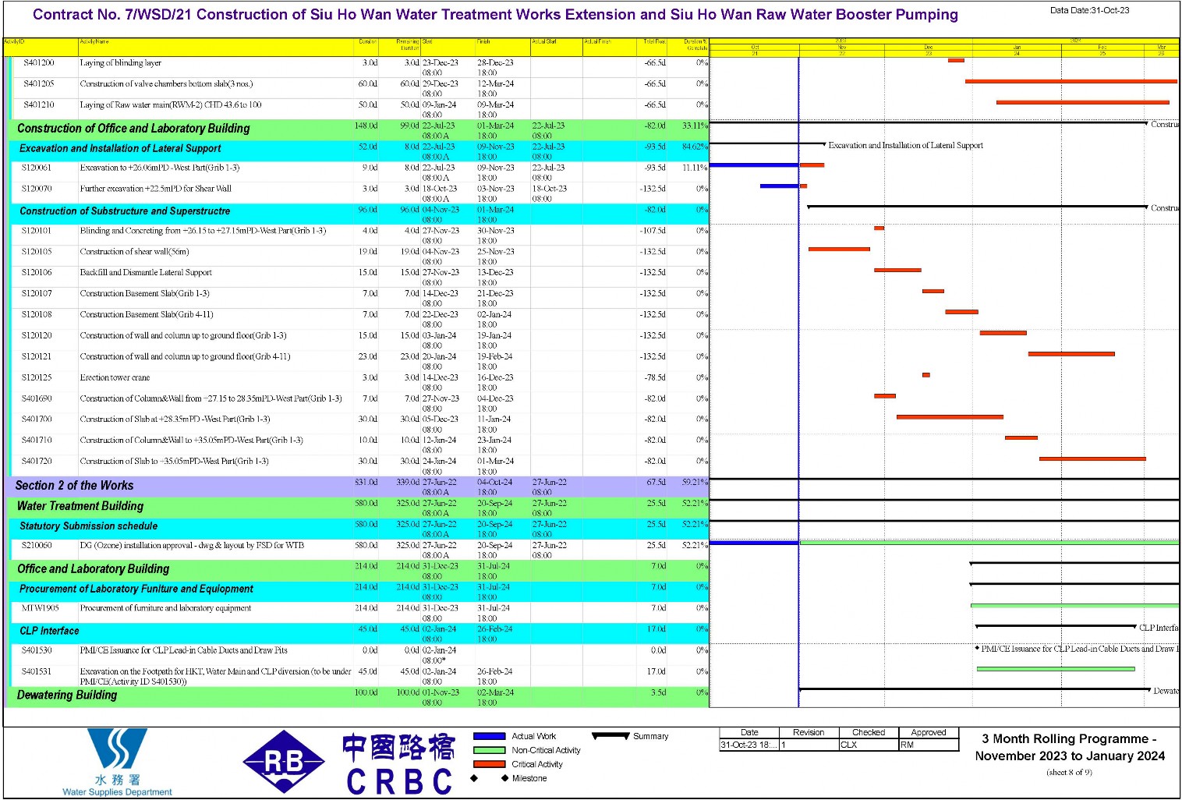
Task: Click the green Gantt bar for S401531 excavation
Action: point(1056,669)
